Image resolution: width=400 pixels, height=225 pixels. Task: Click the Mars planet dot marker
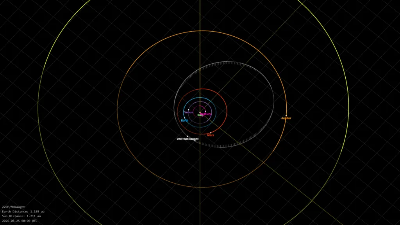[x=211, y=133]
